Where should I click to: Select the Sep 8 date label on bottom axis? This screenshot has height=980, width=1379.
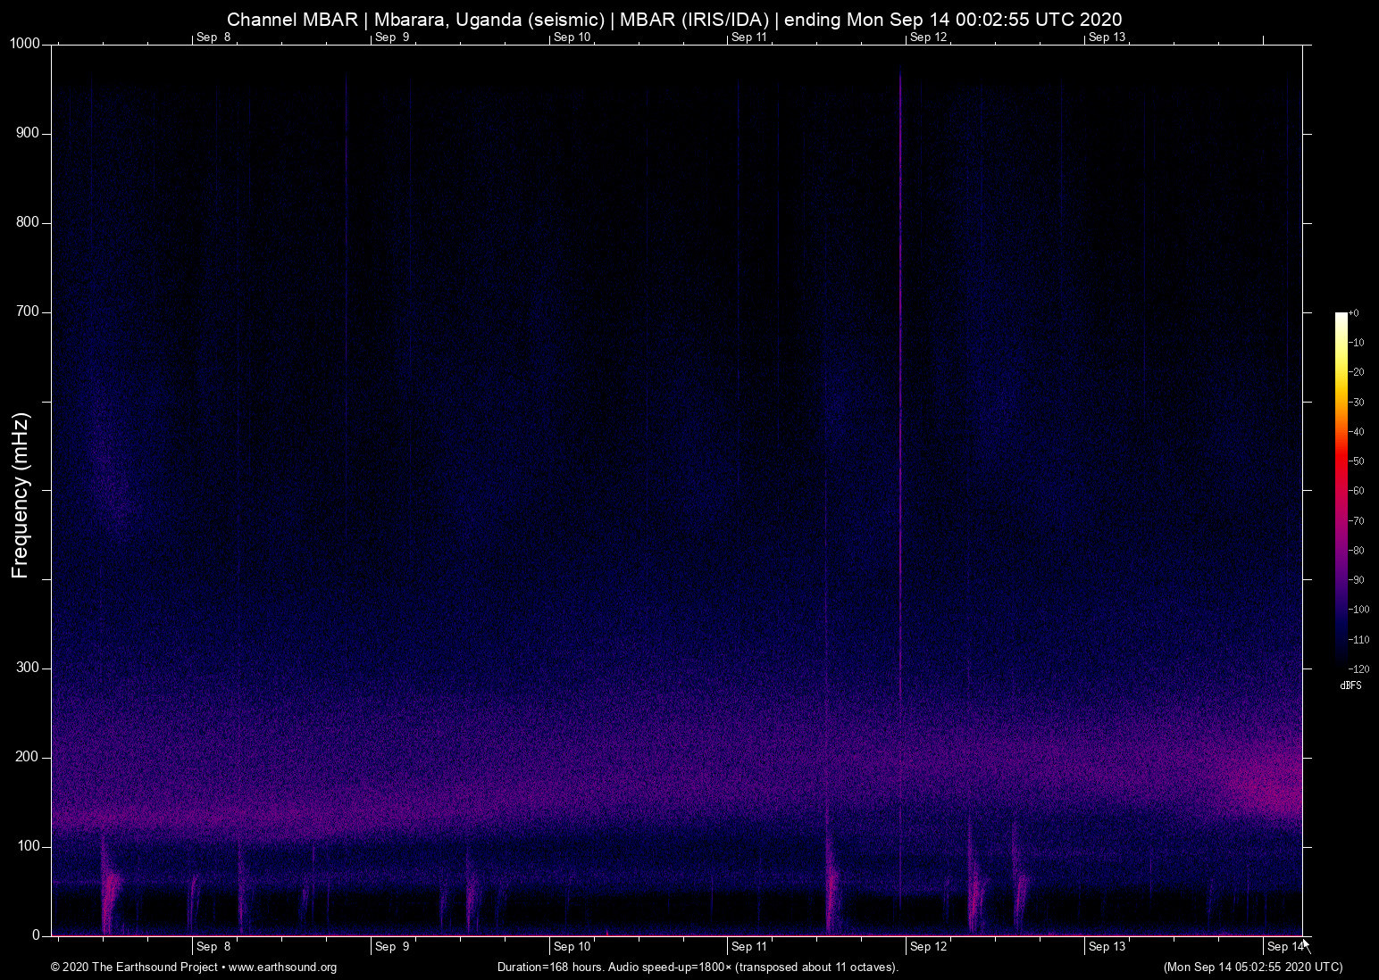pos(212,946)
